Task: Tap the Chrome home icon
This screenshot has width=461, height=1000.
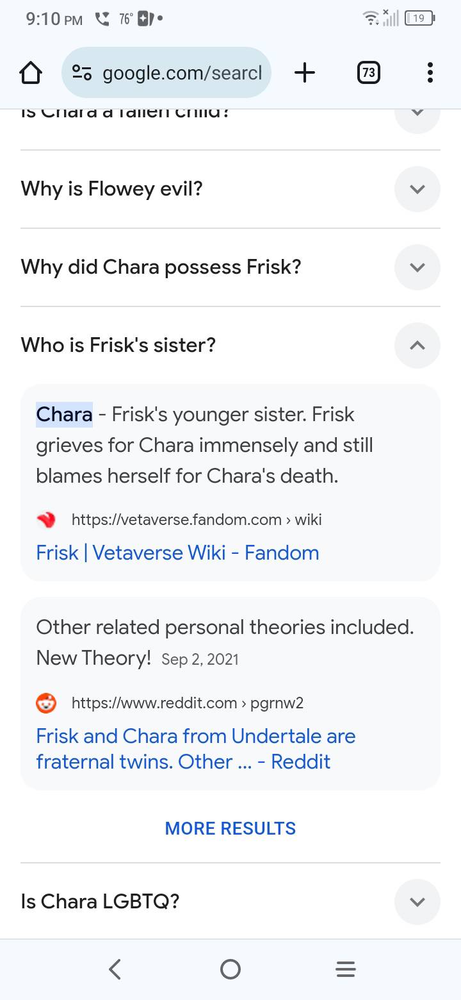Action: point(31,73)
